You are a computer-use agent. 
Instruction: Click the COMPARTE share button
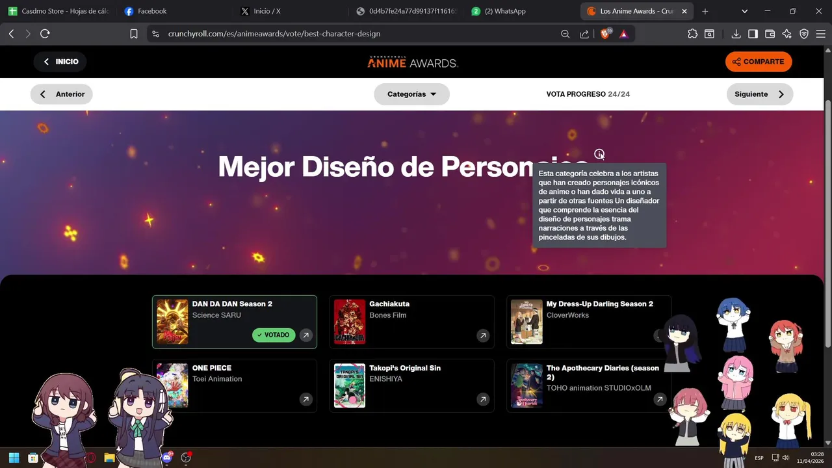[759, 62]
